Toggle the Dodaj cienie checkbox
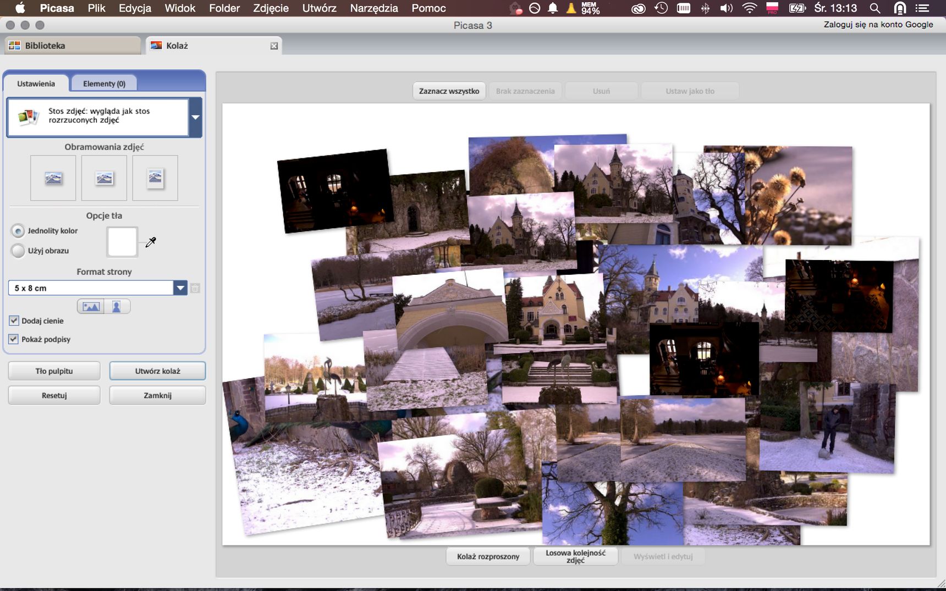The width and height of the screenshot is (946, 591). tap(14, 321)
